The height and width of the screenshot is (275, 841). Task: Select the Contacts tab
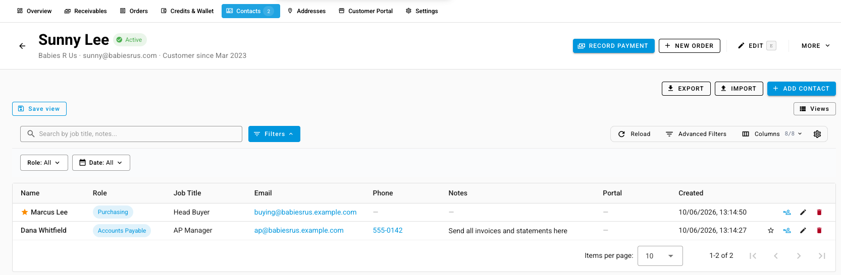click(x=251, y=11)
